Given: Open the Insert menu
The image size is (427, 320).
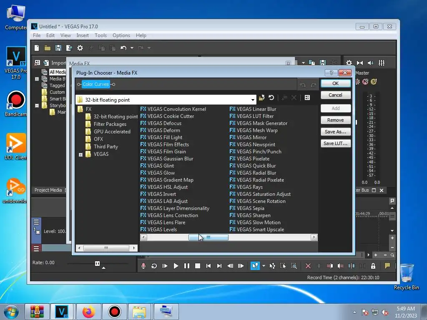Looking at the screenshot, I should 83,35.
